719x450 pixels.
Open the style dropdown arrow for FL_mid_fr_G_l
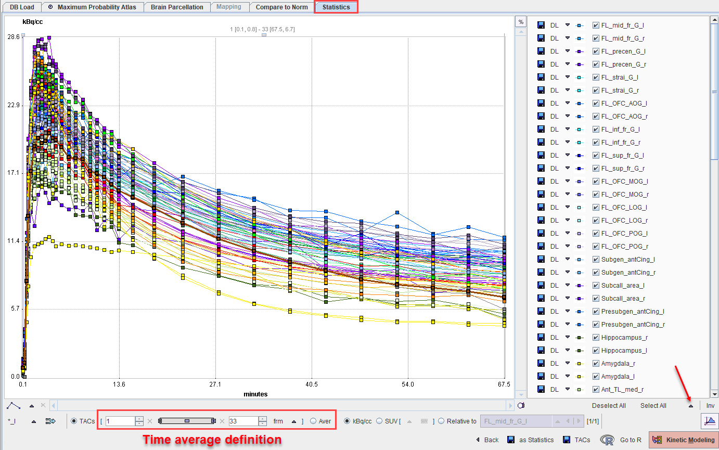coord(568,25)
